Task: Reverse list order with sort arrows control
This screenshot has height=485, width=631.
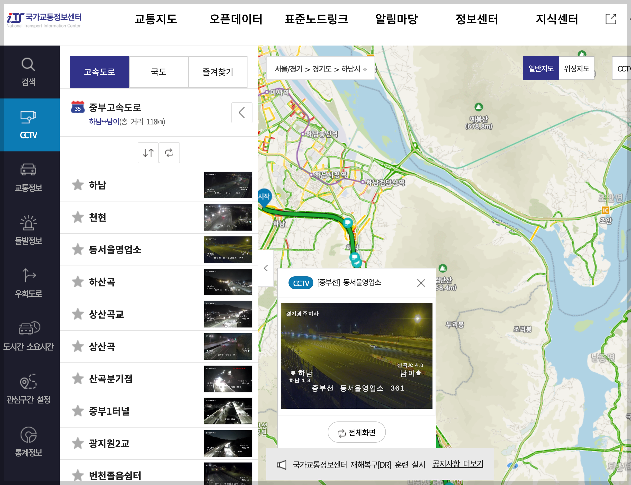Action: pos(148,153)
